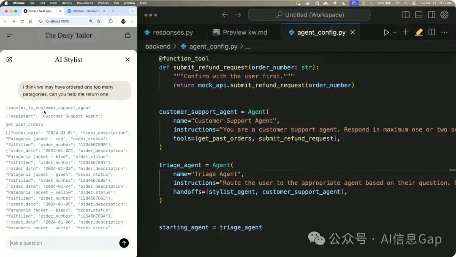
Task: Click the plus icon in the editor toolbar
Action: [405, 32]
